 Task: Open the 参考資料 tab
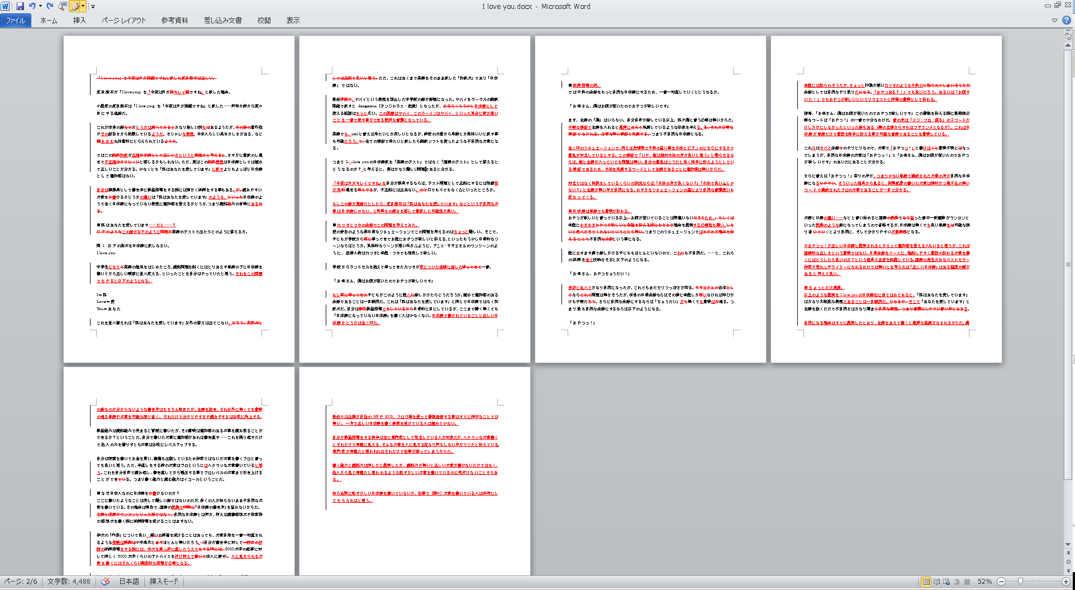tap(174, 21)
